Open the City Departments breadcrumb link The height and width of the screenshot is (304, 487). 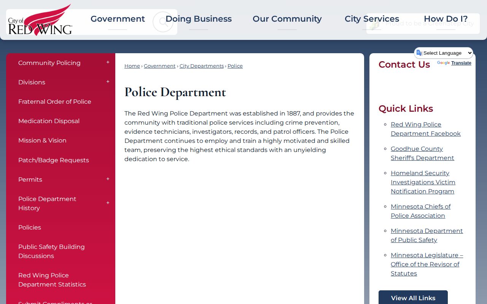point(202,66)
